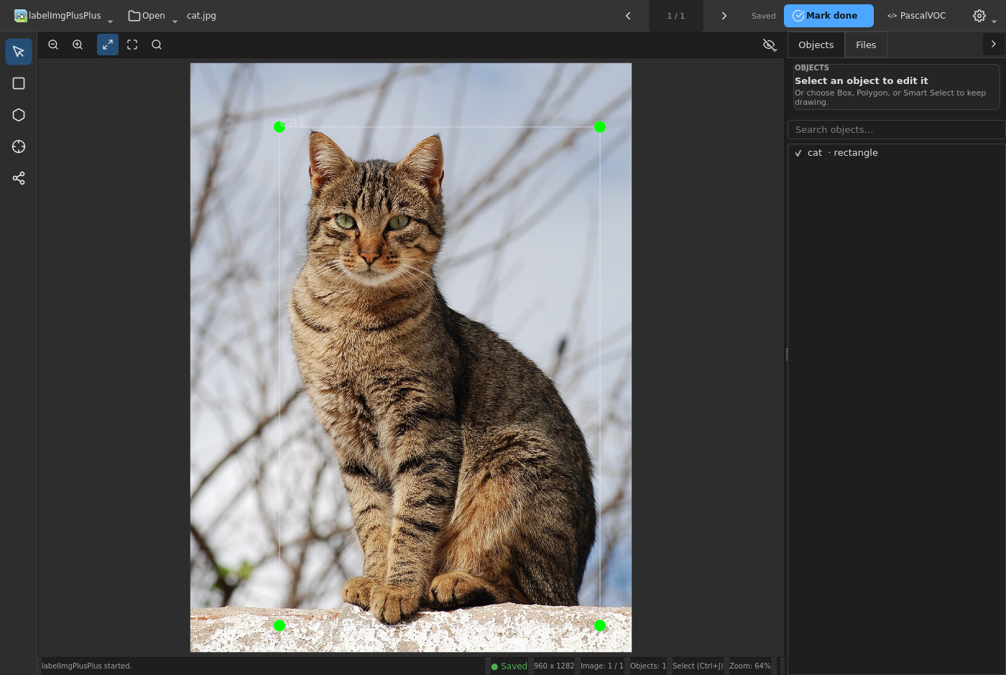Toggle the highlighted diagonal-arrows fit button
Image resolution: width=1006 pixels, height=675 pixels.
click(108, 45)
